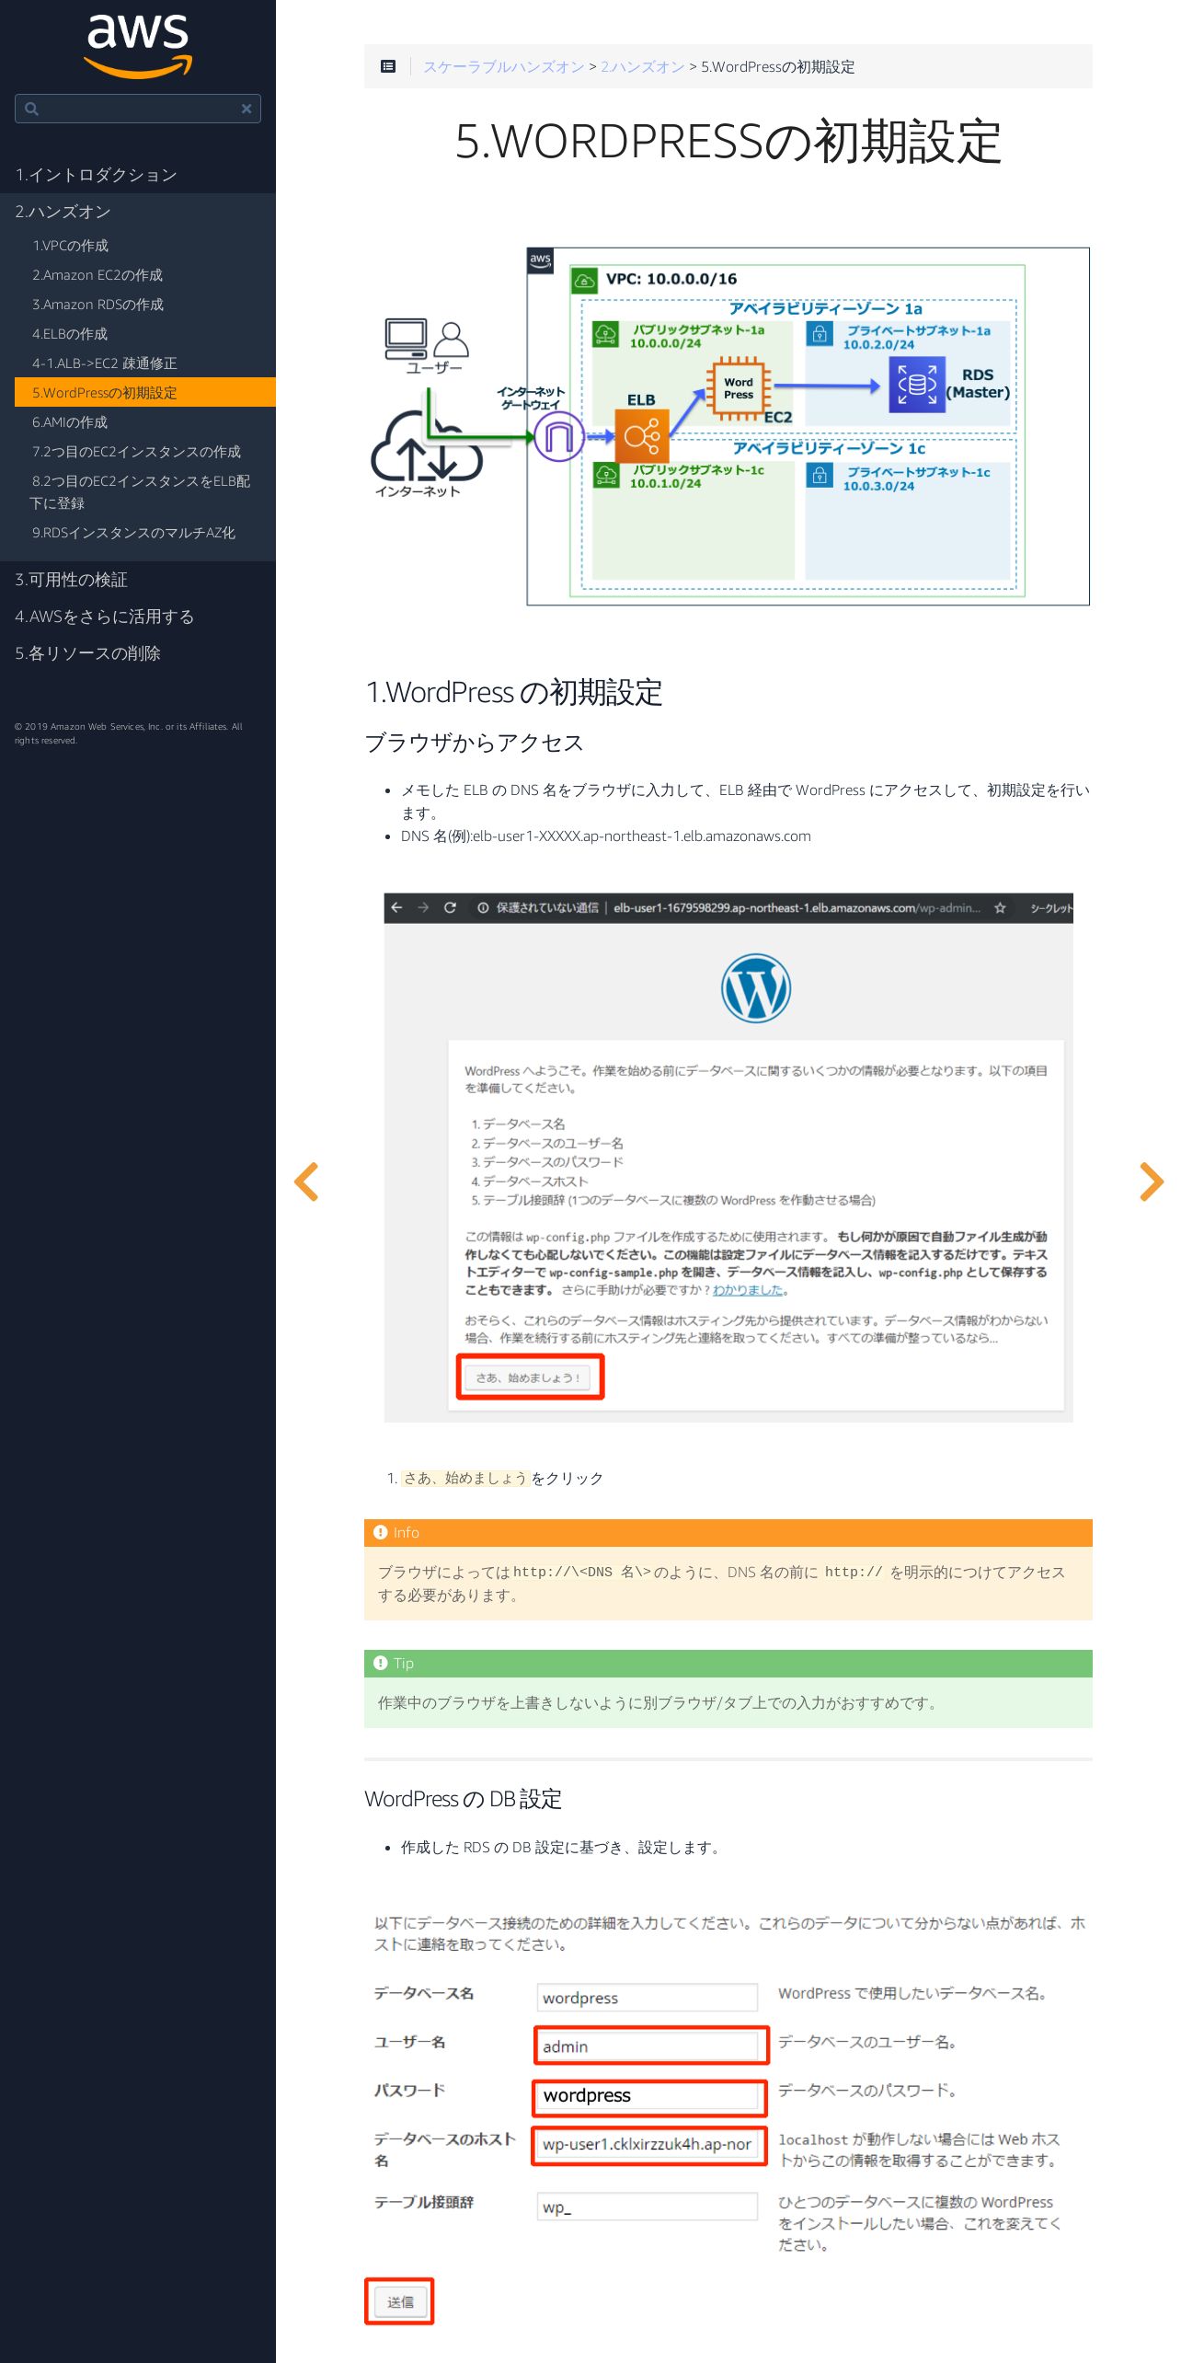Screen dimensions: 1181x2363
Task: Click the WordPress の DB 設定 heading
Action: (x=463, y=1798)
